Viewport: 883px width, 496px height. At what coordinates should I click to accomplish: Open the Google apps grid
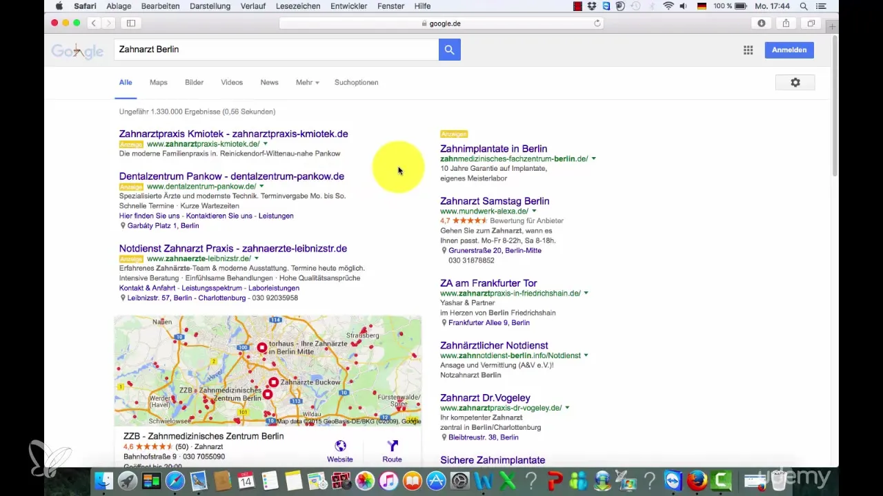(x=748, y=50)
